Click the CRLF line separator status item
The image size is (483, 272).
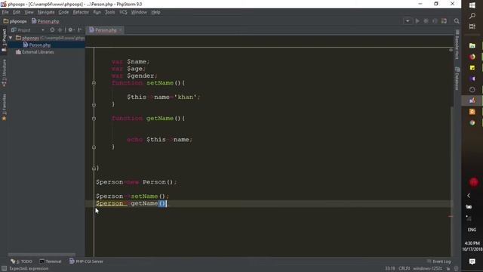click(x=405, y=269)
